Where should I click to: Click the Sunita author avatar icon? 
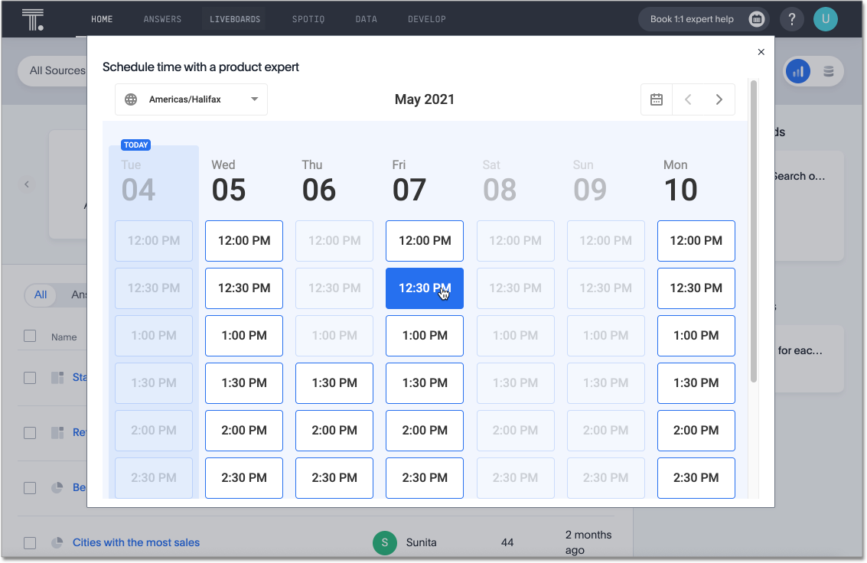click(385, 542)
